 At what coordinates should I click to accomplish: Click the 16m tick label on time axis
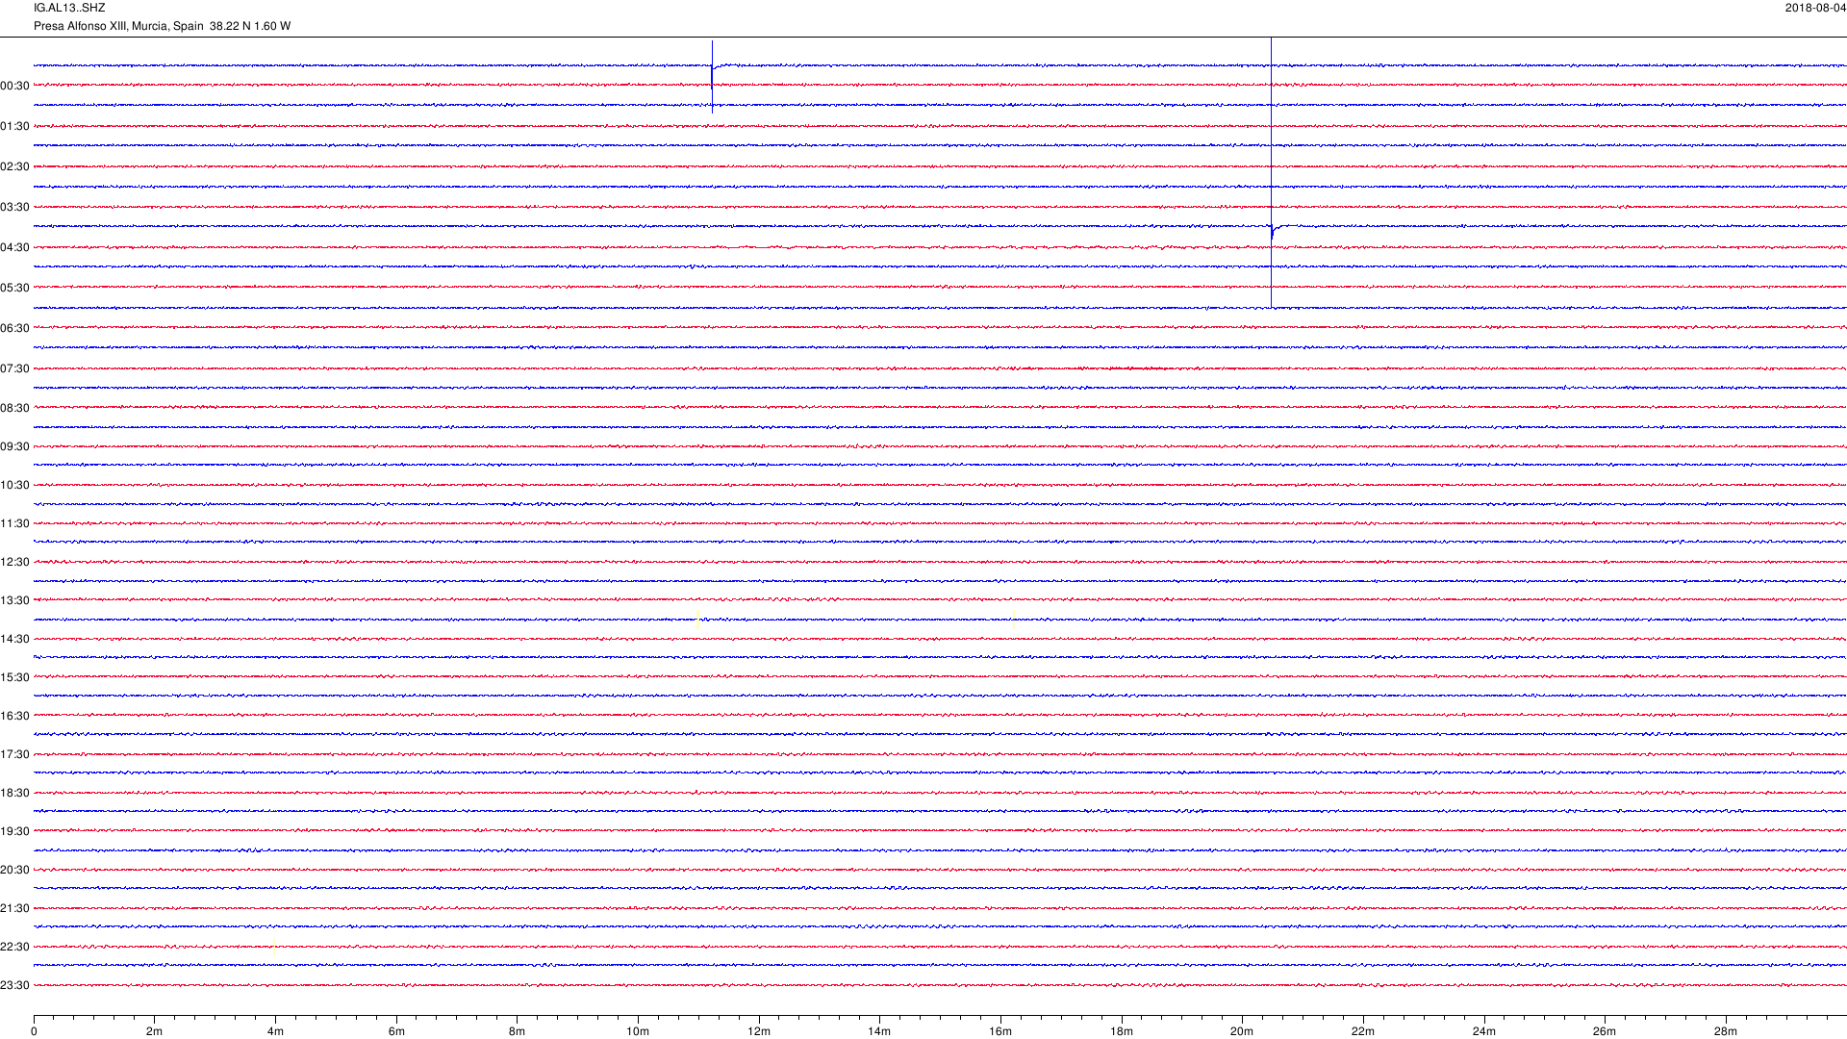(x=1000, y=1031)
